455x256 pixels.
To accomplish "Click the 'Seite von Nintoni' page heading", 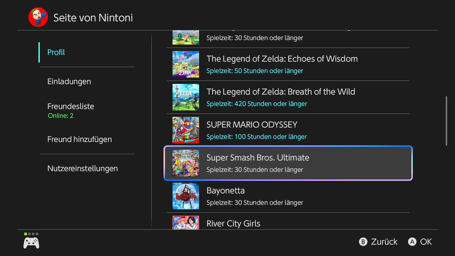I will click(93, 18).
